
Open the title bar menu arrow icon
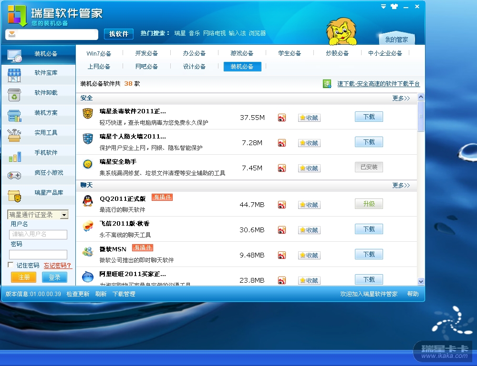[x=384, y=6]
